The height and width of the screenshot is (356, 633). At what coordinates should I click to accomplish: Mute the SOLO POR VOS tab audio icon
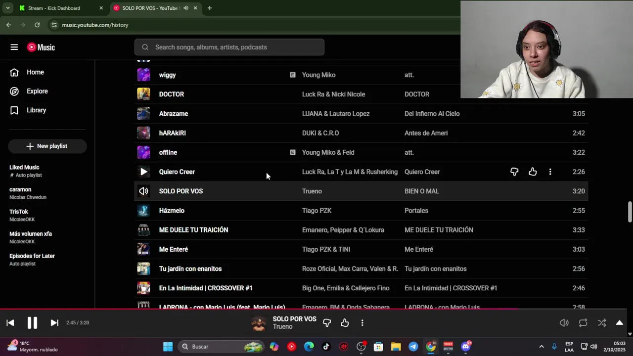(185, 8)
